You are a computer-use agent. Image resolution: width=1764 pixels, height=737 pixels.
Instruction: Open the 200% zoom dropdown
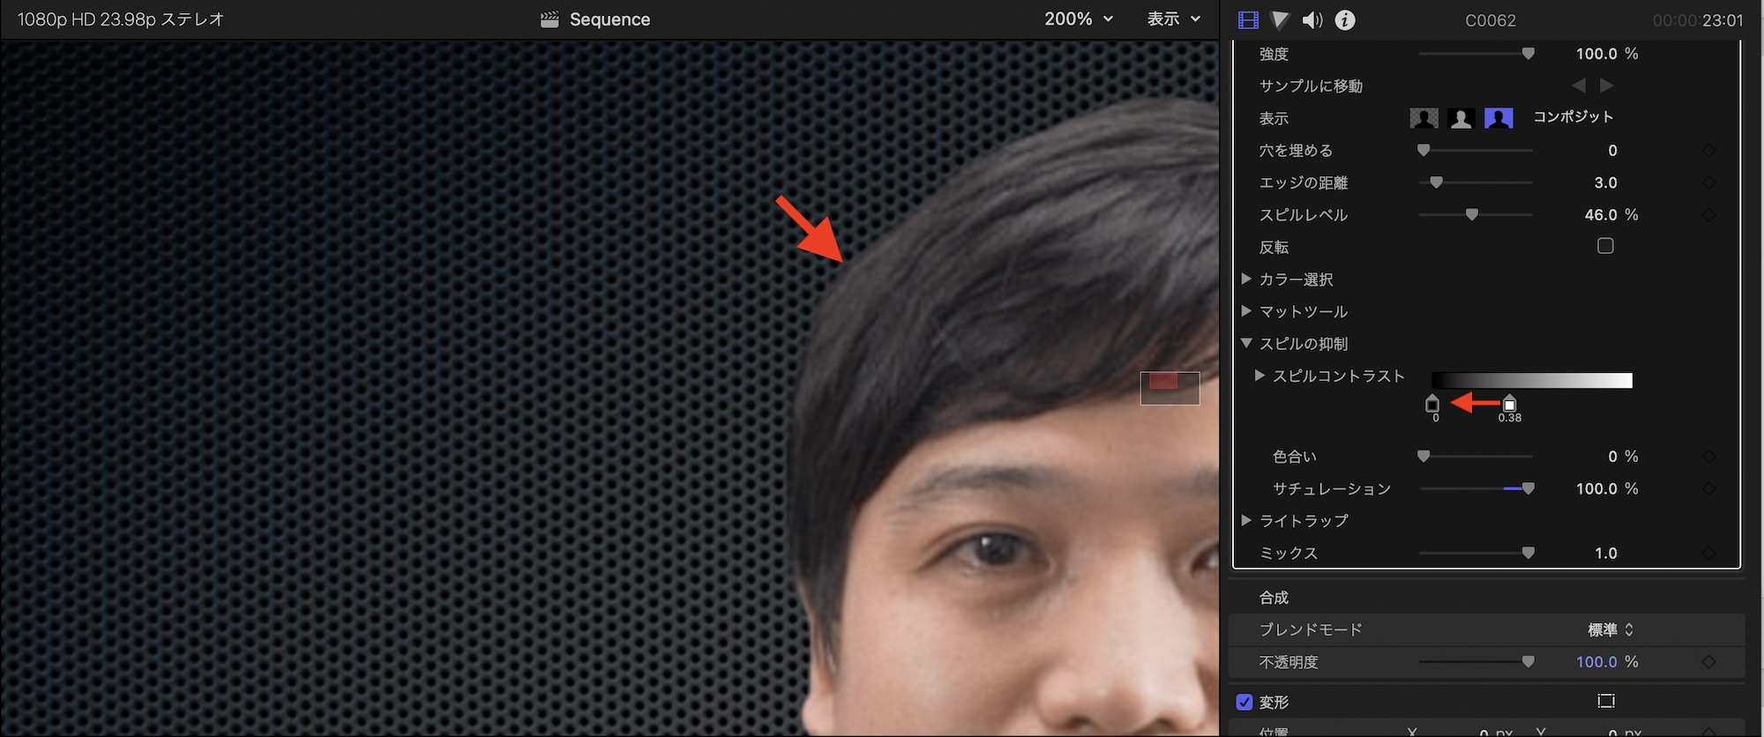pyautogui.click(x=1079, y=19)
